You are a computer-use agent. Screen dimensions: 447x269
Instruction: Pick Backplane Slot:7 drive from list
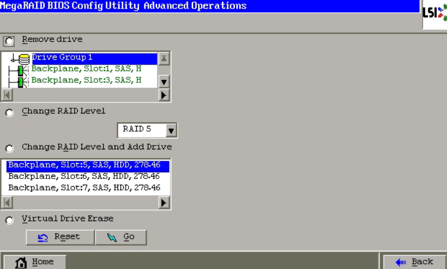pyautogui.click(x=84, y=188)
